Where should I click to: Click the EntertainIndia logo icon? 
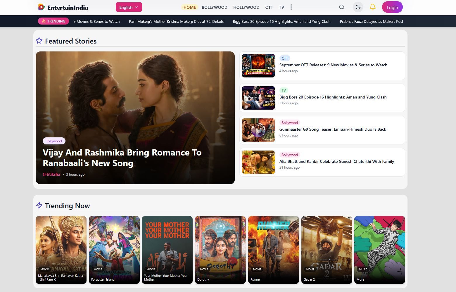(x=42, y=7)
